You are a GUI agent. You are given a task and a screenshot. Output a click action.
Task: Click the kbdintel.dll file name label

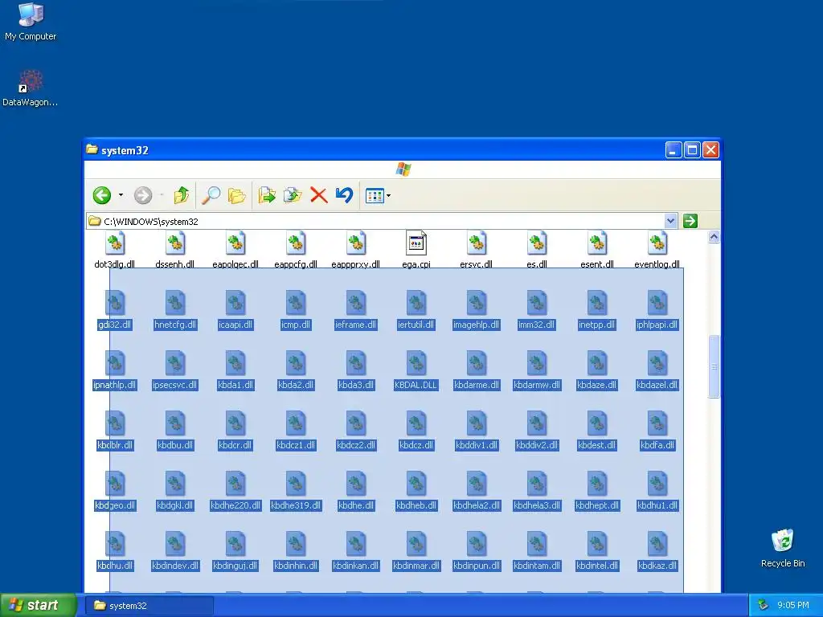pos(597,566)
